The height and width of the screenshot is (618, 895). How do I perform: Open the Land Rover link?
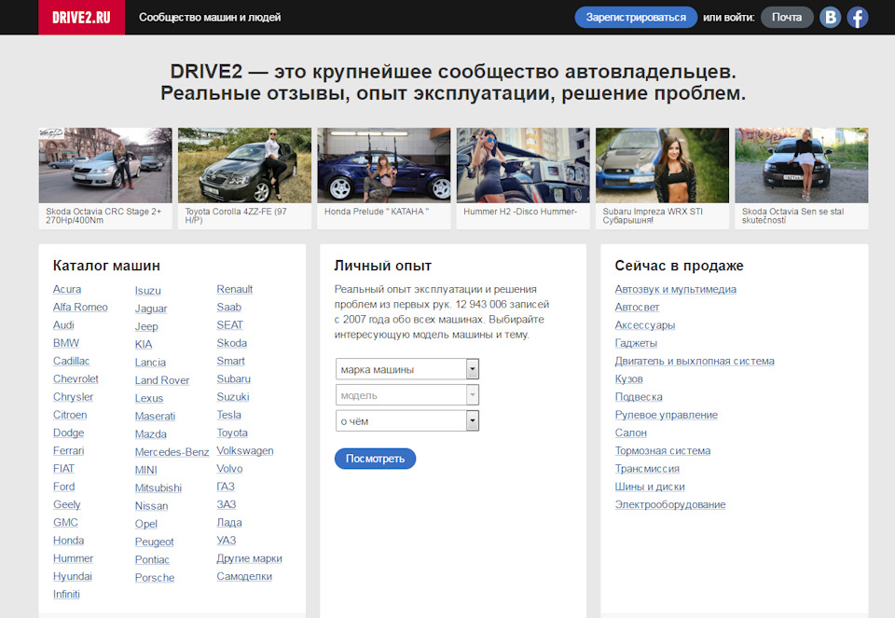click(162, 380)
